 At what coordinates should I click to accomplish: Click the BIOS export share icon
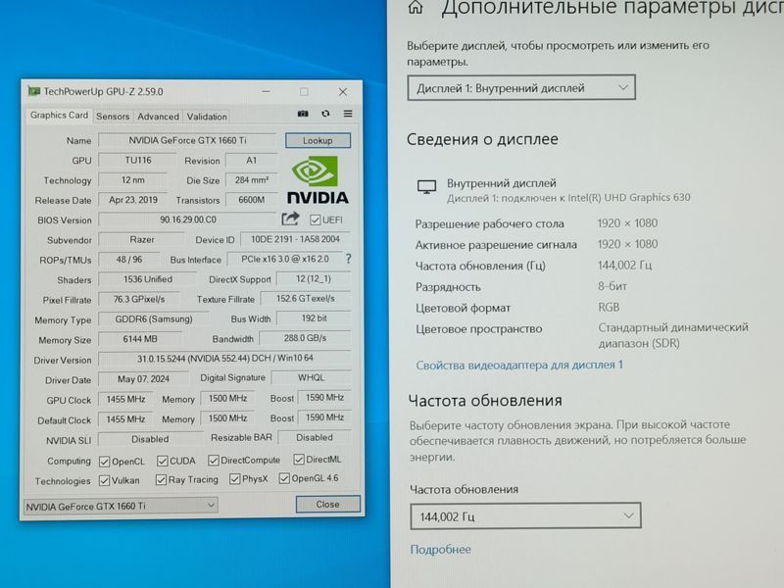click(290, 219)
